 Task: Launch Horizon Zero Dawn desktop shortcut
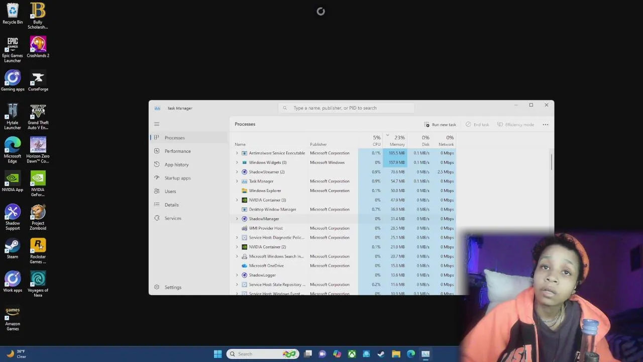(x=38, y=150)
